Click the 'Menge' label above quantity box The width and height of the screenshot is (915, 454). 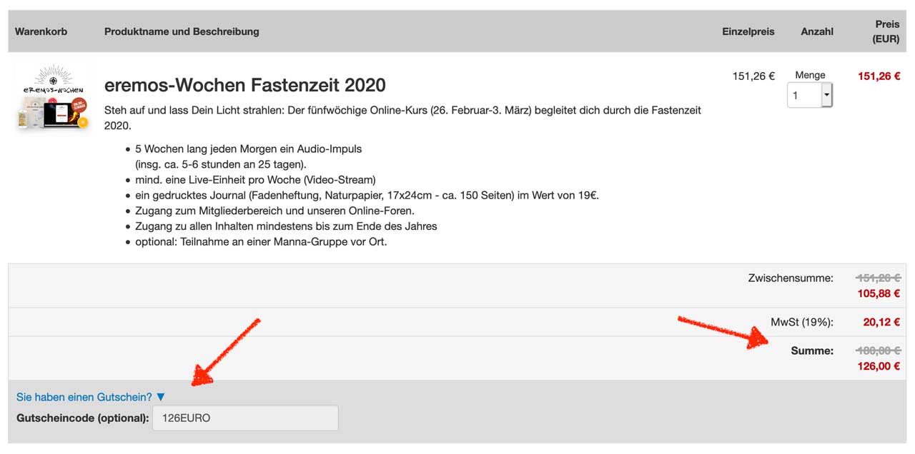coord(810,75)
